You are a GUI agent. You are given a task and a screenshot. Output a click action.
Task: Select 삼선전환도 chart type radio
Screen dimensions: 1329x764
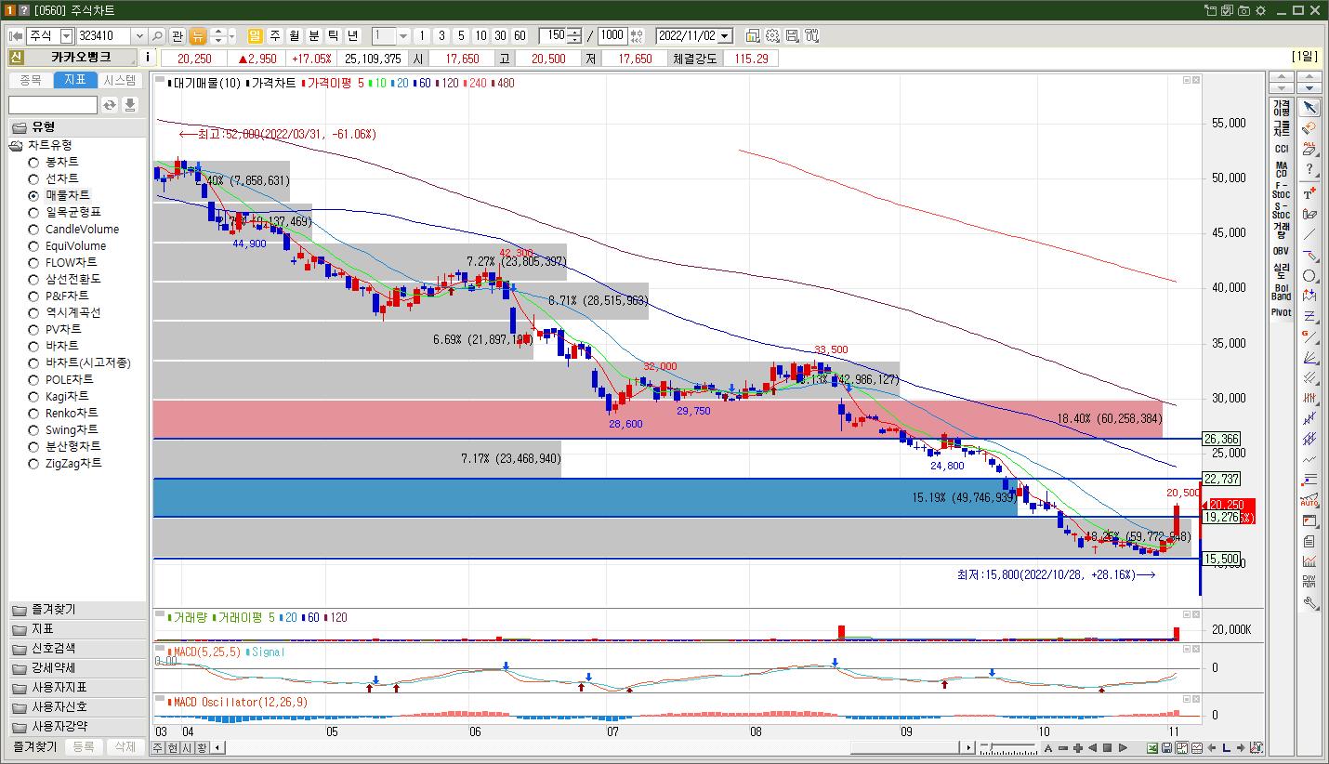(33, 279)
